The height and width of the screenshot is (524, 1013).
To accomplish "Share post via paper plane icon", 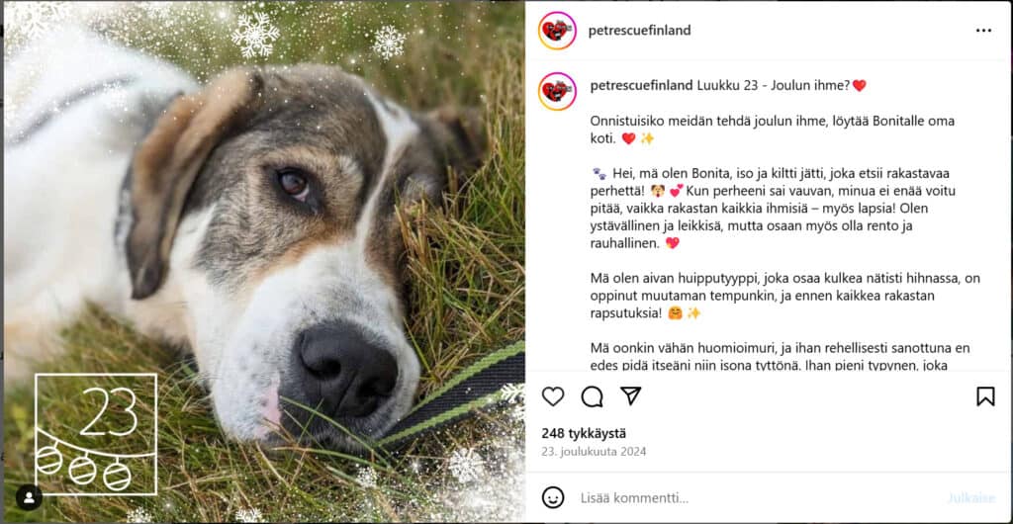I will (x=630, y=396).
